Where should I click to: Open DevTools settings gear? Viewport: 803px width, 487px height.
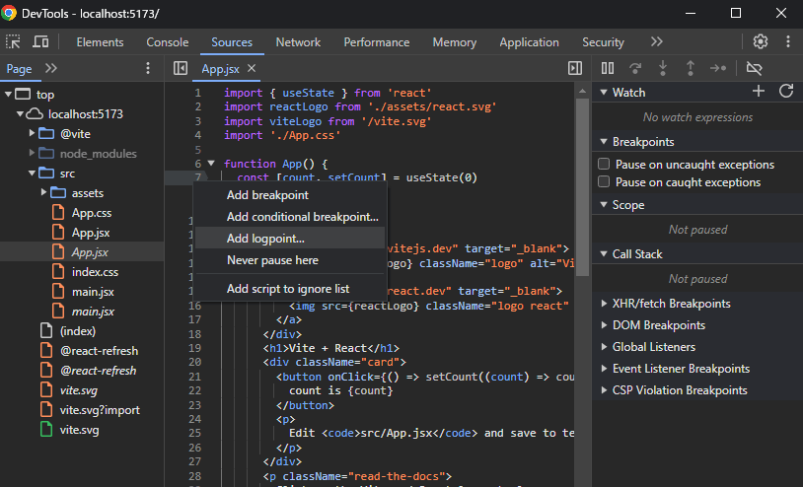click(761, 42)
